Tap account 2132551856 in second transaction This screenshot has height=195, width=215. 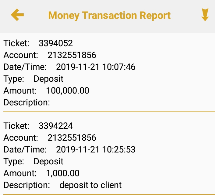[72, 138]
